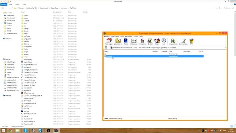Select the PackageInfo folder in Explorer
This screenshot has width=236, height=133.
click(x=28, y=47)
